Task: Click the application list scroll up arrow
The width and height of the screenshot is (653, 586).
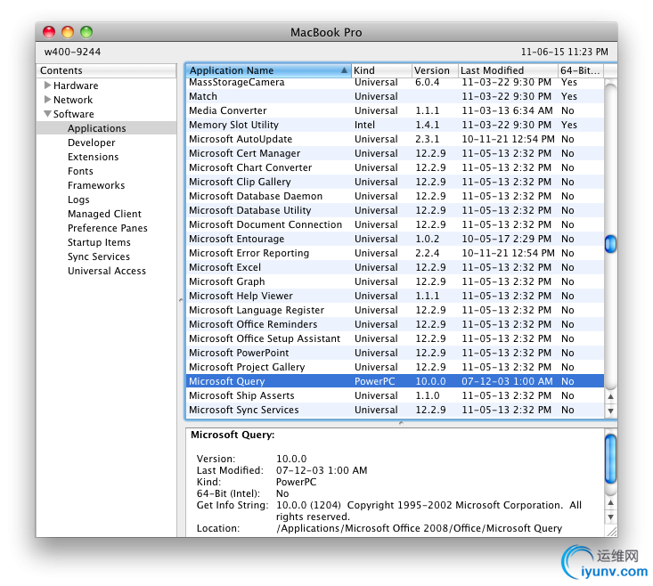Action: tap(610, 396)
